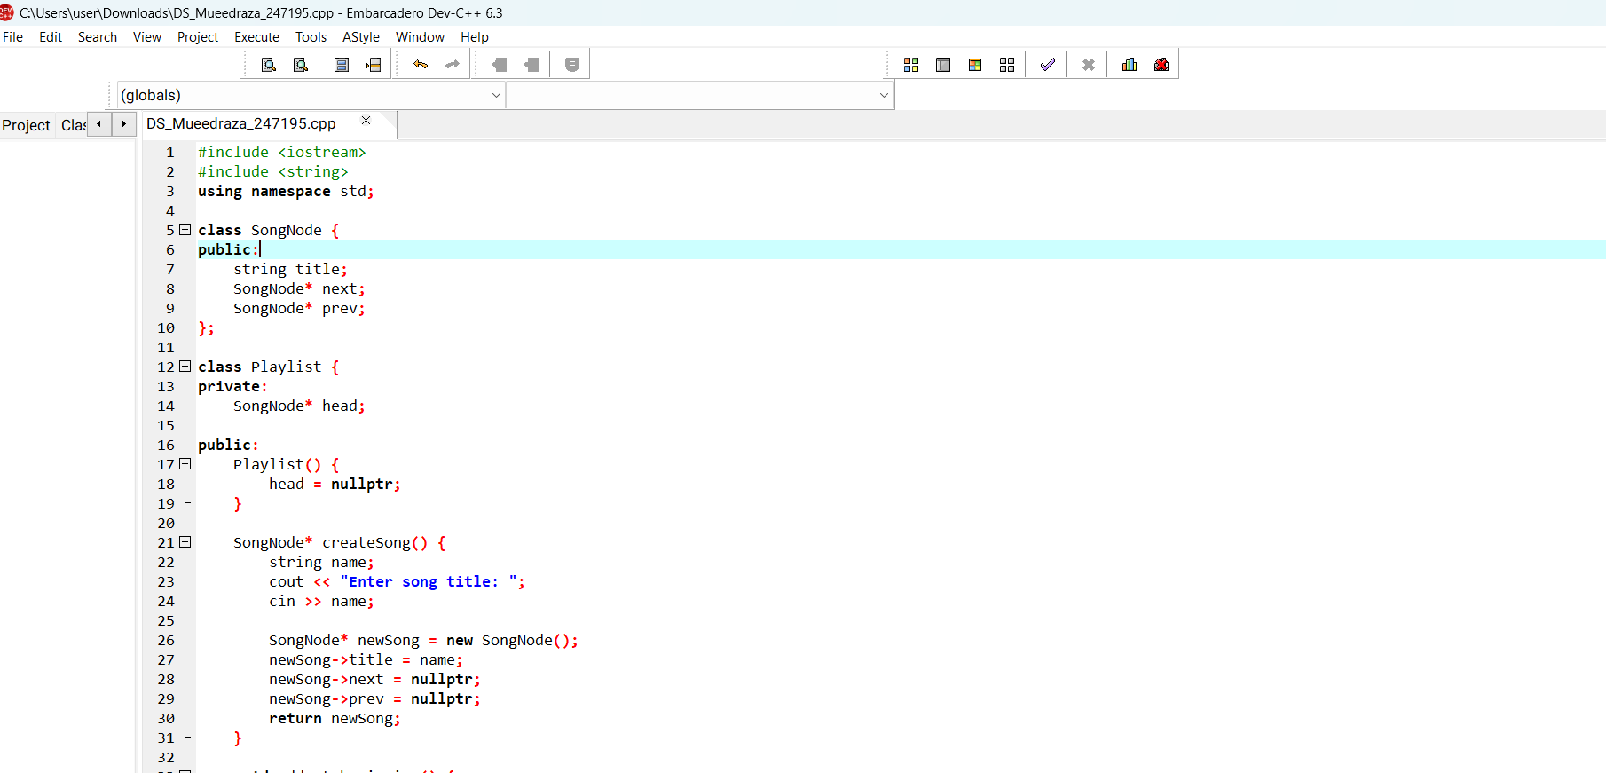Click the Delete Profiling Information icon
This screenshot has width=1606, height=773.
[x=1161, y=65]
